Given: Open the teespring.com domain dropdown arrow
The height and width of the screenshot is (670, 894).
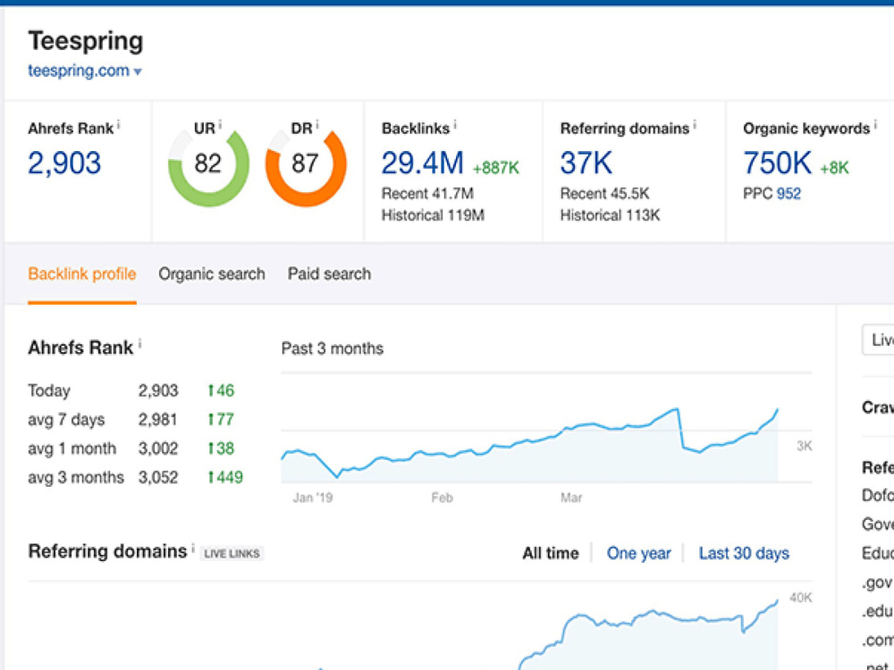Looking at the screenshot, I should [x=138, y=72].
